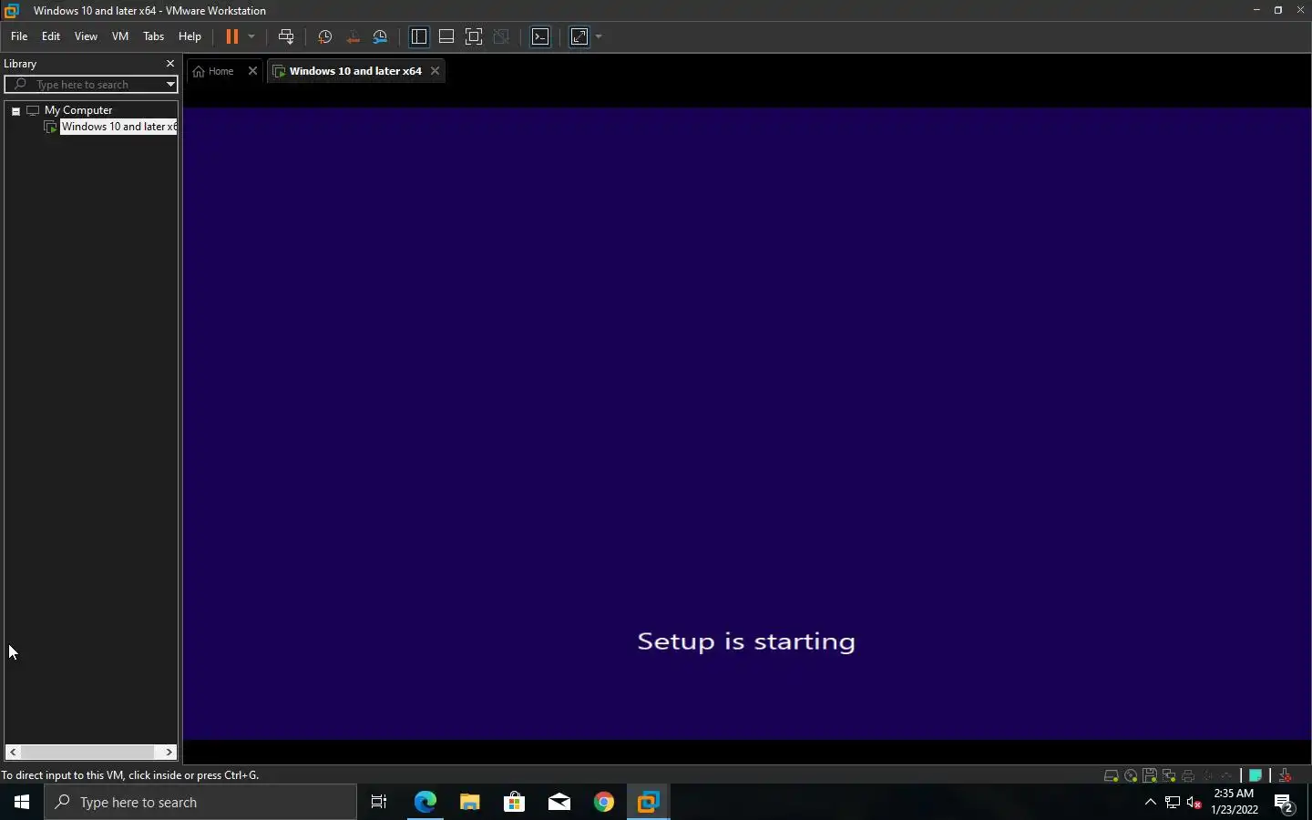Open File Explorer from the taskbar
The width and height of the screenshot is (1312, 820).
pos(469,802)
